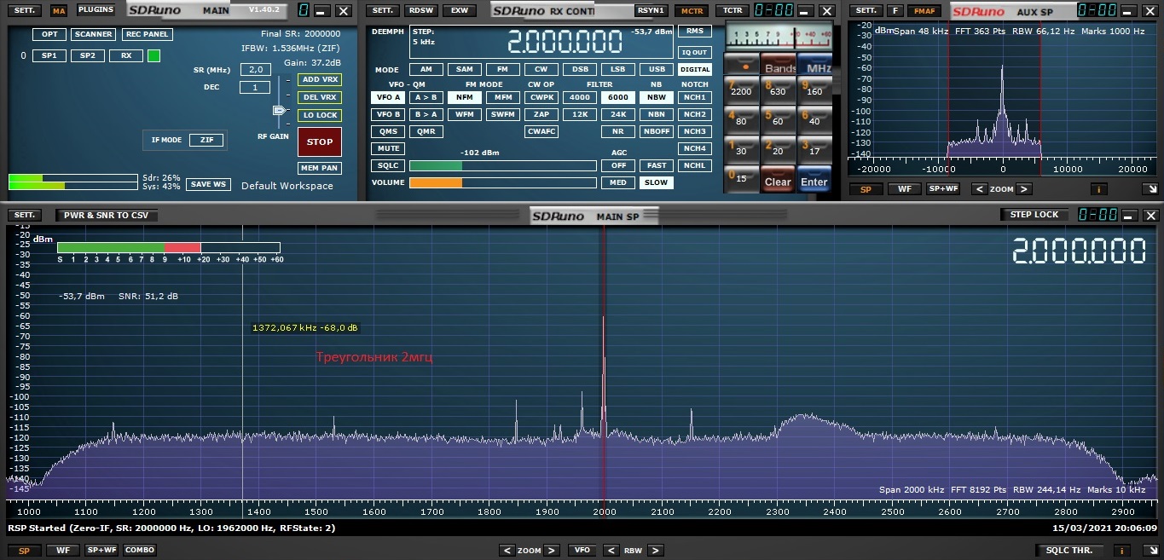Select the 17 band keypad key
This screenshot has width=1164, height=560.
(814, 150)
